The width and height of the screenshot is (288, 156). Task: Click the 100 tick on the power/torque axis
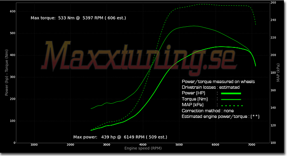click(13, 121)
